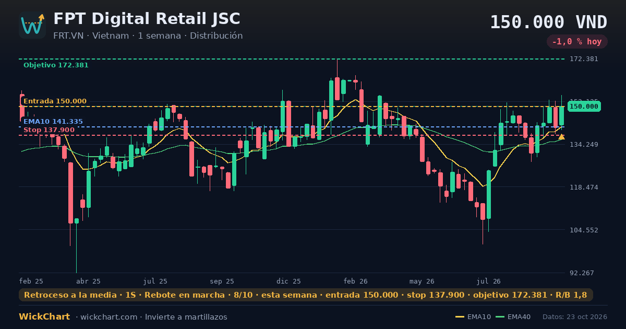Click the WickChart brand name in footer
626x329 pixels.
(x=44, y=317)
